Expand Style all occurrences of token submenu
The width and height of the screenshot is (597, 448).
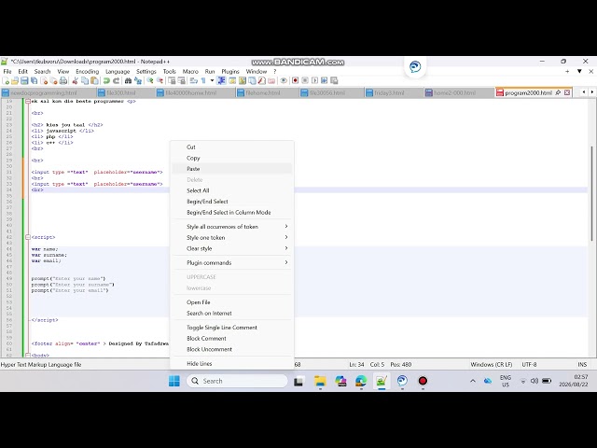coord(231,227)
